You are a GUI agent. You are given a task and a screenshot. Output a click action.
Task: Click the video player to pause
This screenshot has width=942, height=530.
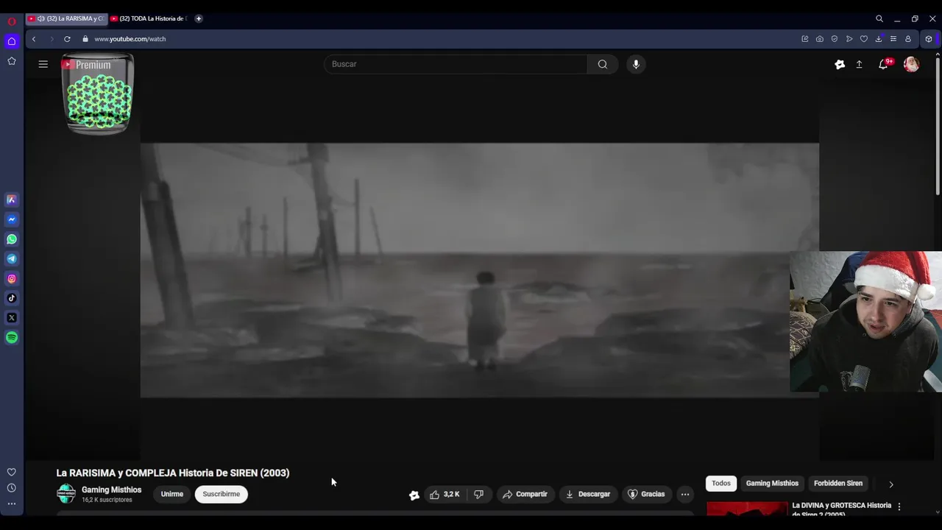(x=479, y=270)
